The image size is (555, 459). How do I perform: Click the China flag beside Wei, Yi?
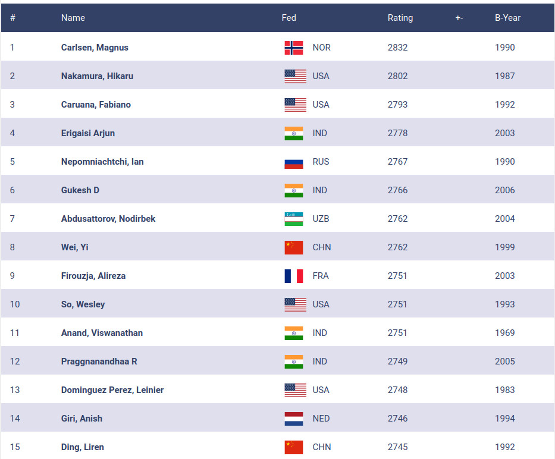coord(294,247)
